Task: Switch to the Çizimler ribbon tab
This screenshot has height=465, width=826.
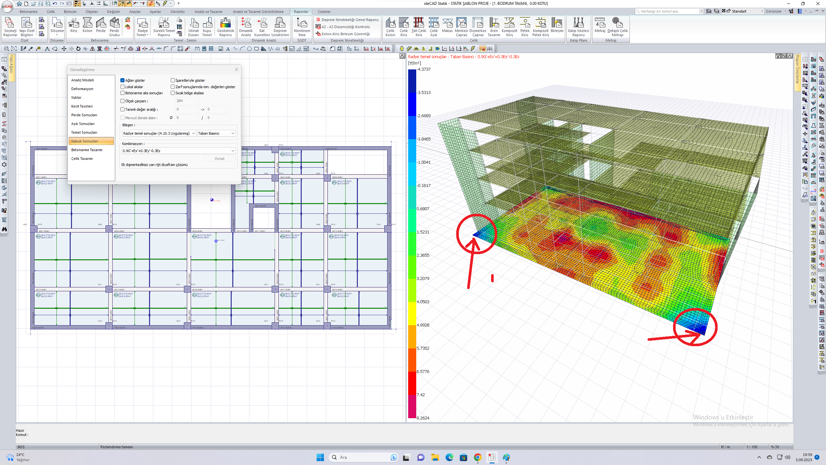Action: point(324,12)
